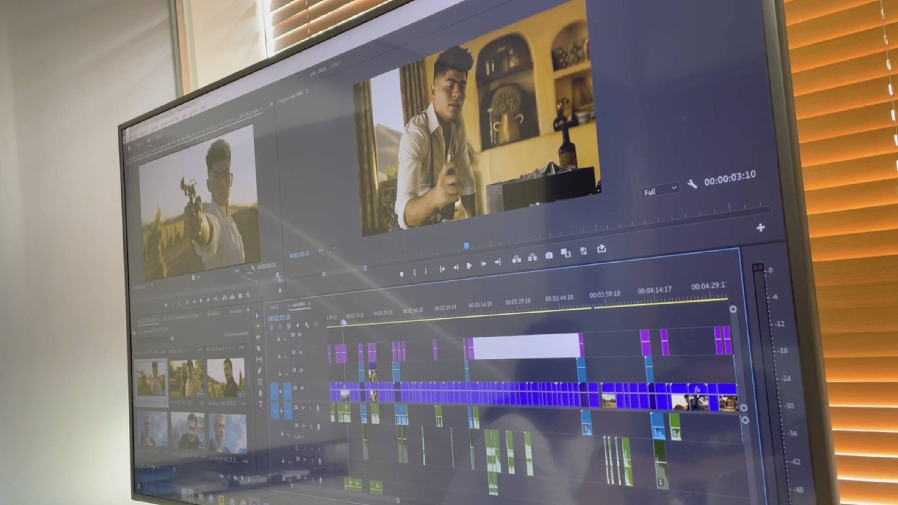Toggle the blue-highlighted eye on second video track
This screenshot has height=505, width=898.
(301, 352)
